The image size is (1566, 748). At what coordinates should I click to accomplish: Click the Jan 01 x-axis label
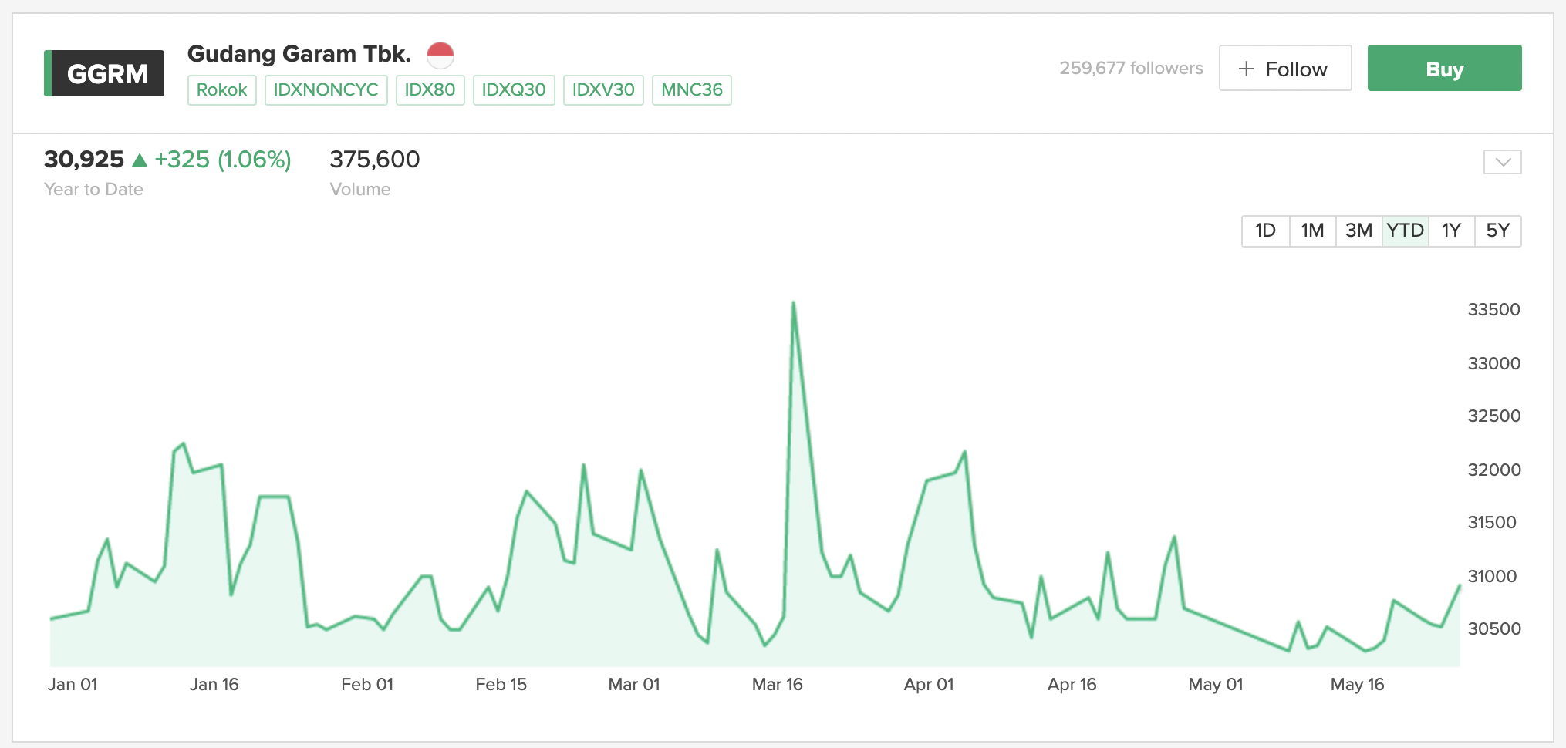click(x=73, y=685)
